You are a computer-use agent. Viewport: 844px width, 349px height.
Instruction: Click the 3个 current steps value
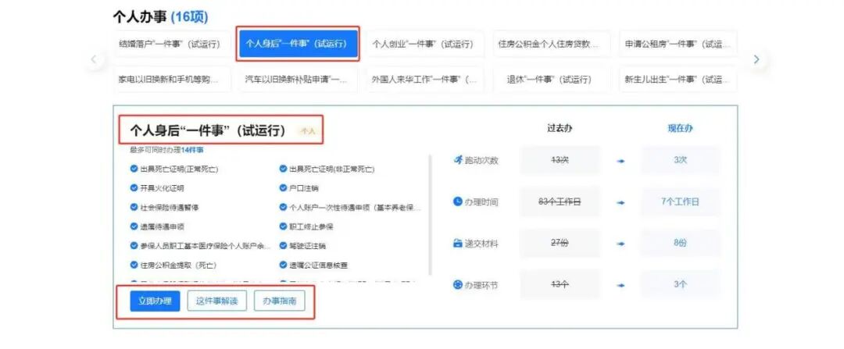(681, 285)
